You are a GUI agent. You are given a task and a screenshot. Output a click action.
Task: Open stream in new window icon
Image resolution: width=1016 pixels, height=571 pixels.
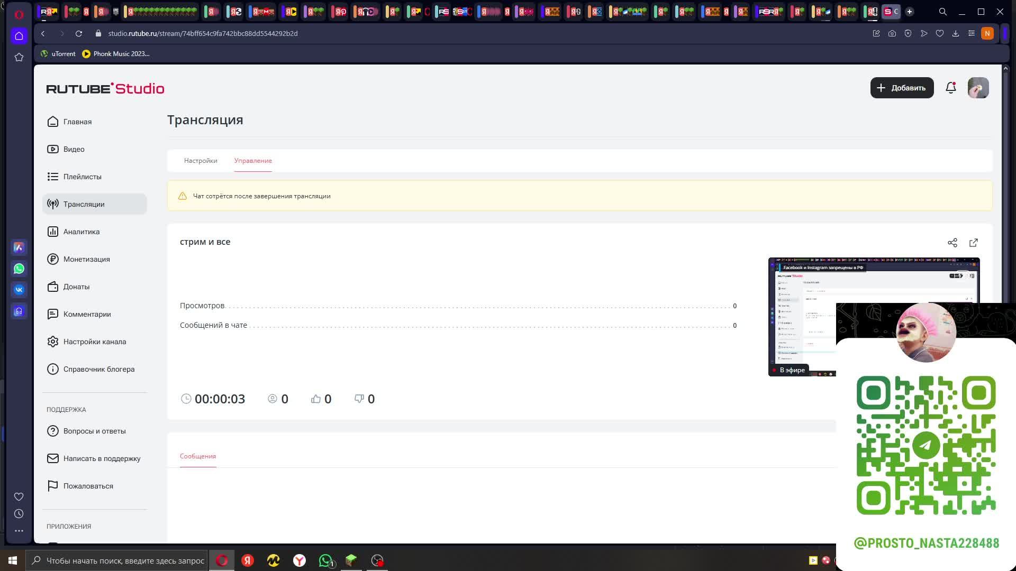coord(974,243)
